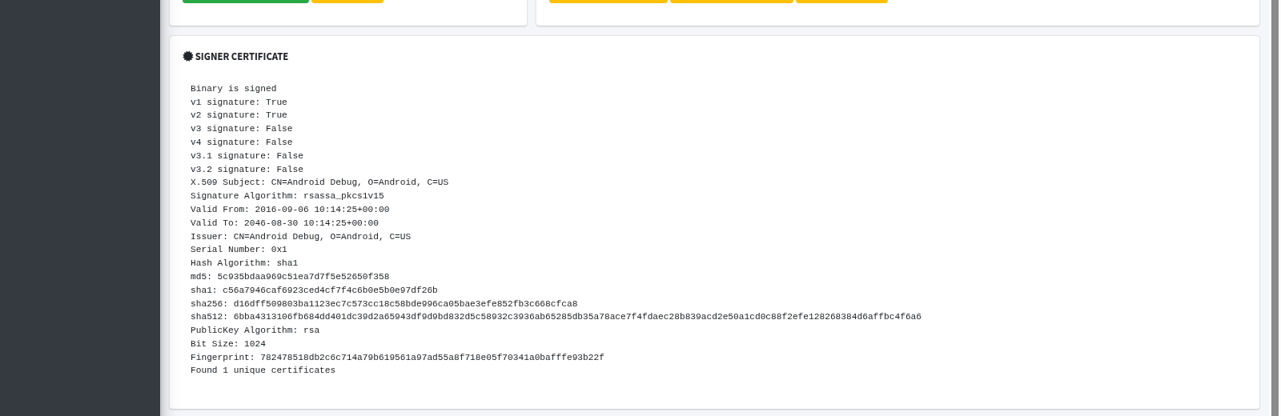The image size is (1281, 416).
Task: Select the 'v4 signature: False' line
Action: click(242, 142)
